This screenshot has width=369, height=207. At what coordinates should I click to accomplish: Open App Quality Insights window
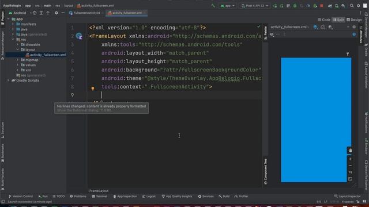pos(177,196)
